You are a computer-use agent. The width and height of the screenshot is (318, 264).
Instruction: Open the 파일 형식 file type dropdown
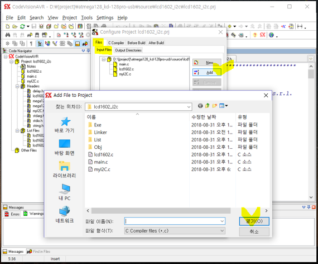(x=222, y=230)
